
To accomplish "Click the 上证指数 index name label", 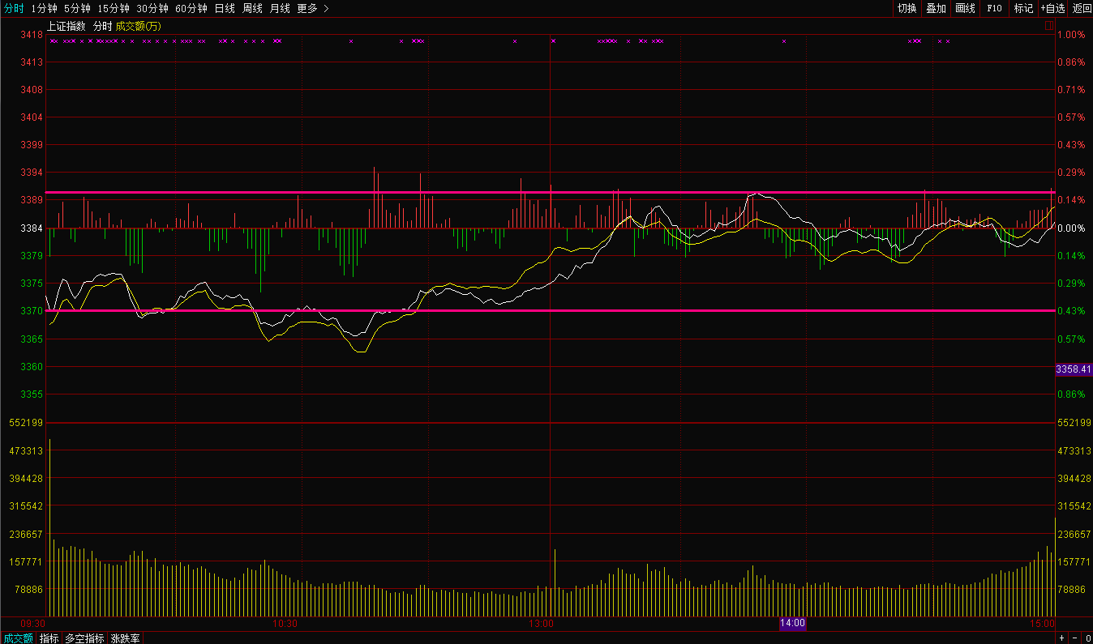I will (x=66, y=26).
